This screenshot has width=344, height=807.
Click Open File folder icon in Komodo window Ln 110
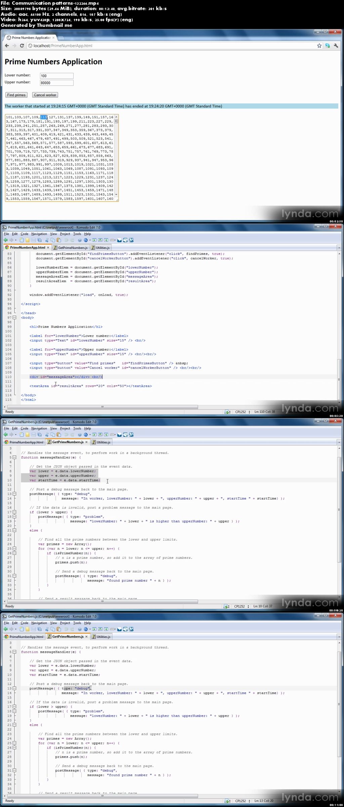click(x=27, y=240)
